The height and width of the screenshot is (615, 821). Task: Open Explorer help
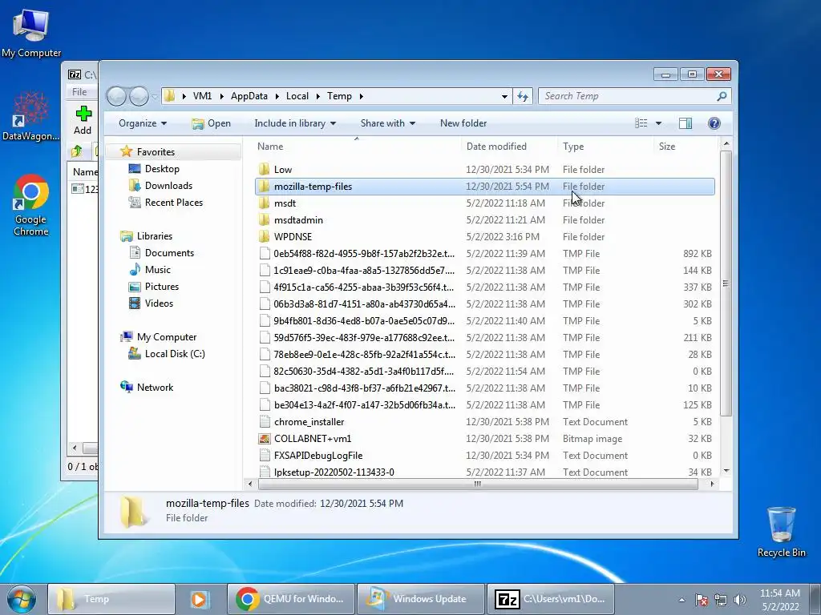pyautogui.click(x=714, y=123)
